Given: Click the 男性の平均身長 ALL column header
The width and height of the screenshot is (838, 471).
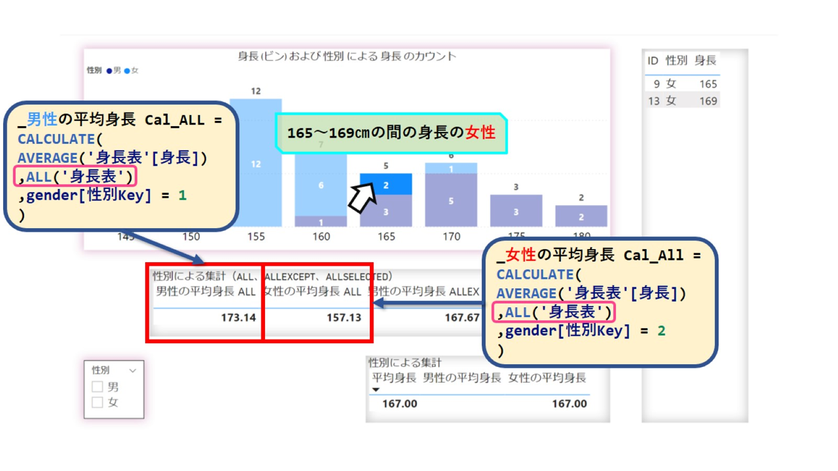Looking at the screenshot, I should tap(205, 291).
